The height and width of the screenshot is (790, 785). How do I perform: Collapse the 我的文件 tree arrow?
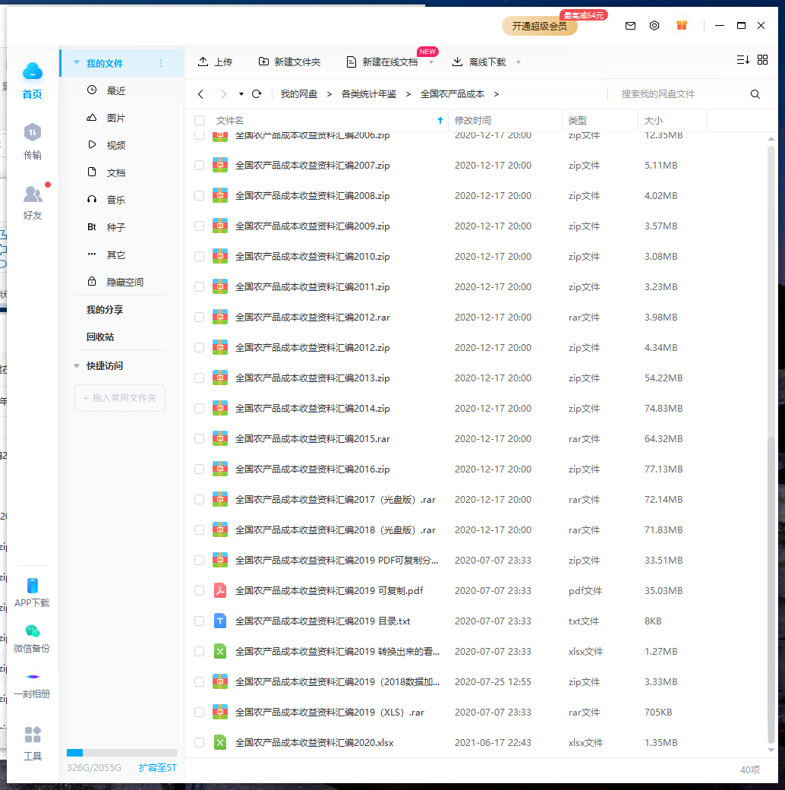click(x=77, y=62)
